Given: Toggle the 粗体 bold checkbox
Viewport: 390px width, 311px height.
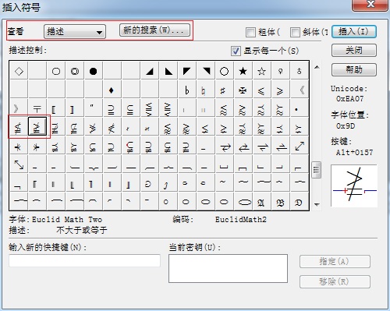Looking at the screenshot, I should (250, 32).
